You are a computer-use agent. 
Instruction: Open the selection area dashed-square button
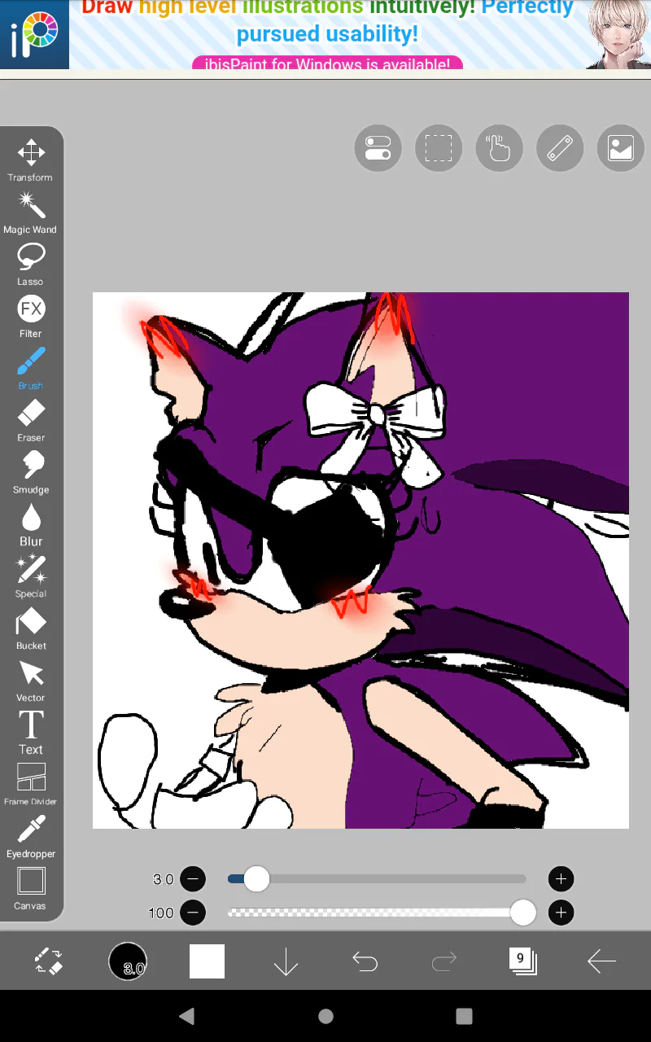pos(439,148)
